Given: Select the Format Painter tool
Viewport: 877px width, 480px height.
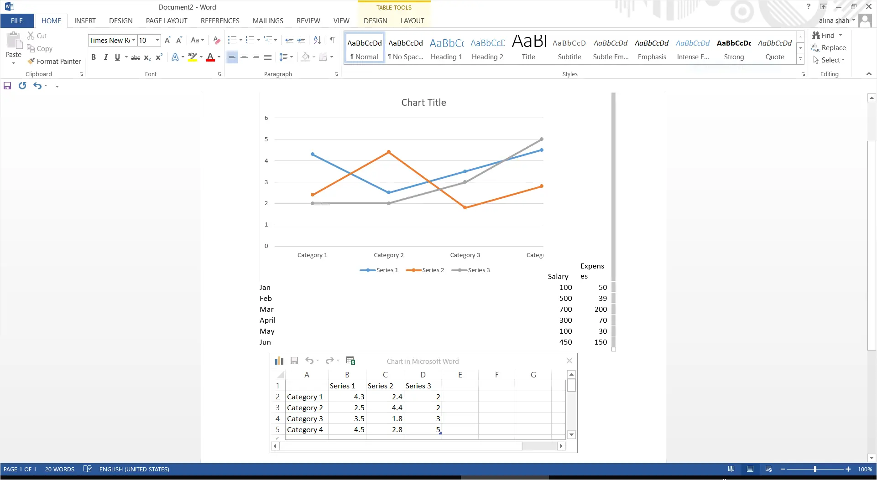Looking at the screenshot, I should 54,61.
